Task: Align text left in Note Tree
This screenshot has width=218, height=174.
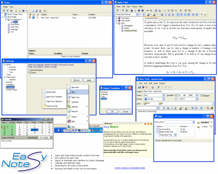Action: pos(178,15)
